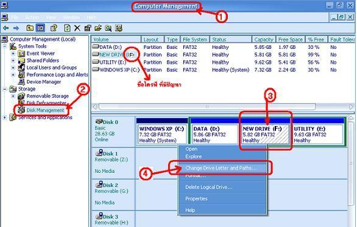Image resolution: width=357 pixels, height=227 pixels.
Task: Collapse the Storage tree node
Action: (4, 89)
